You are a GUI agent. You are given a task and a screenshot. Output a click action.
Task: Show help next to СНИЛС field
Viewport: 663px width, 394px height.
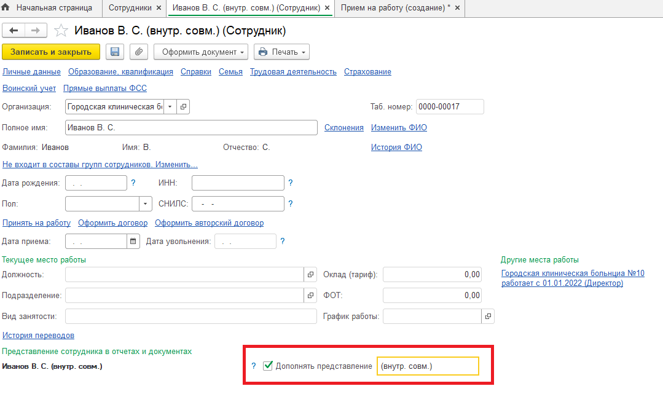click(x=291, y=203)
